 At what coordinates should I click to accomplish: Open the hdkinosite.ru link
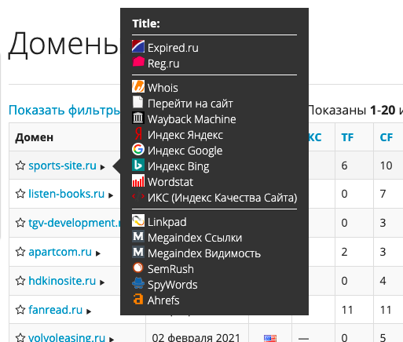62,281
